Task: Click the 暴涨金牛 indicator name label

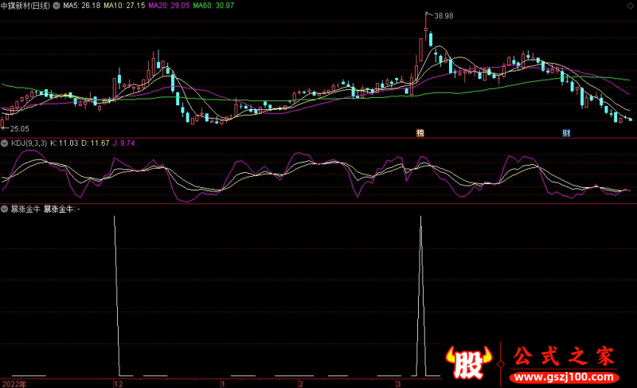Action: (x=25, y=209)
